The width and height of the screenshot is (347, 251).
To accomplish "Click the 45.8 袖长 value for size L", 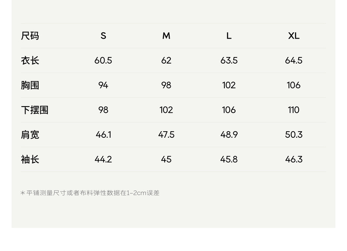I will 229,159.
